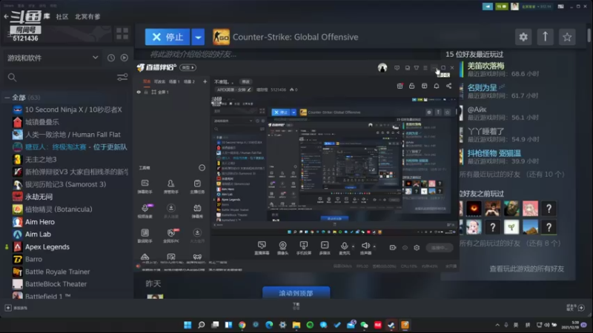
Task: Click the 停止 stop game button
Action: click(x=168, y=37)
